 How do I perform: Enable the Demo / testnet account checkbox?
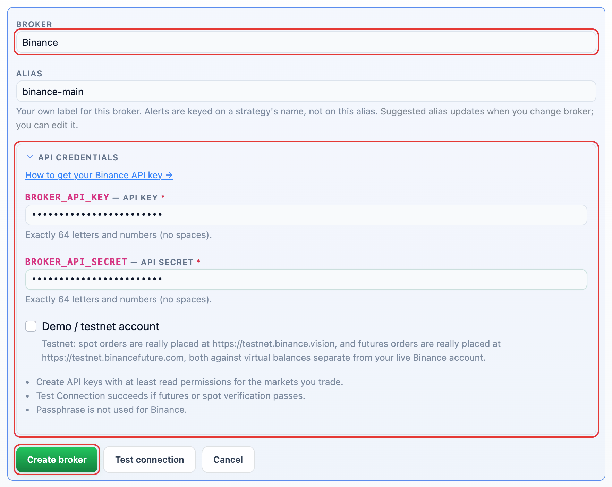(x=31, y=326)
